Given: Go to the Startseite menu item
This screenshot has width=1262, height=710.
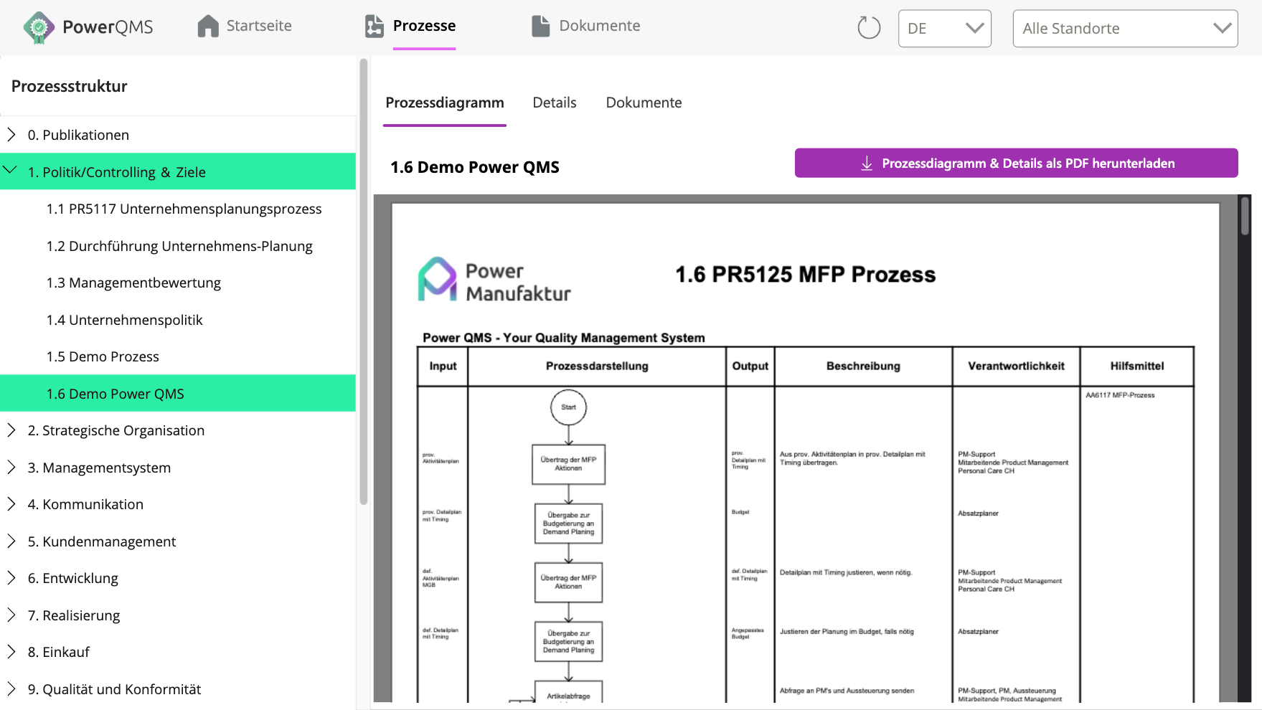Looking at the screenshot, I should coord(259,26).
